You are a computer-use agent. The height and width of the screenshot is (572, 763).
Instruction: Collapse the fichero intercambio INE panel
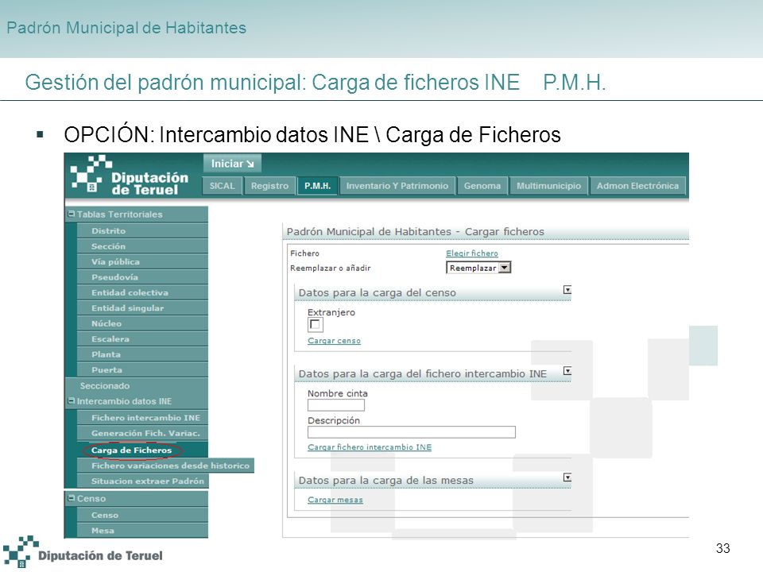click(567, 371)
